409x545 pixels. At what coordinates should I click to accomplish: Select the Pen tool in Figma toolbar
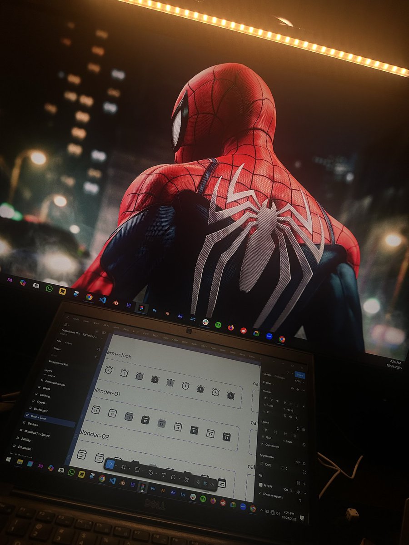pos(150,472)
